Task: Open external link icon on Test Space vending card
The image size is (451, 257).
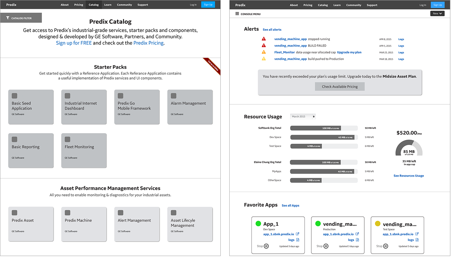Action: 417,234
